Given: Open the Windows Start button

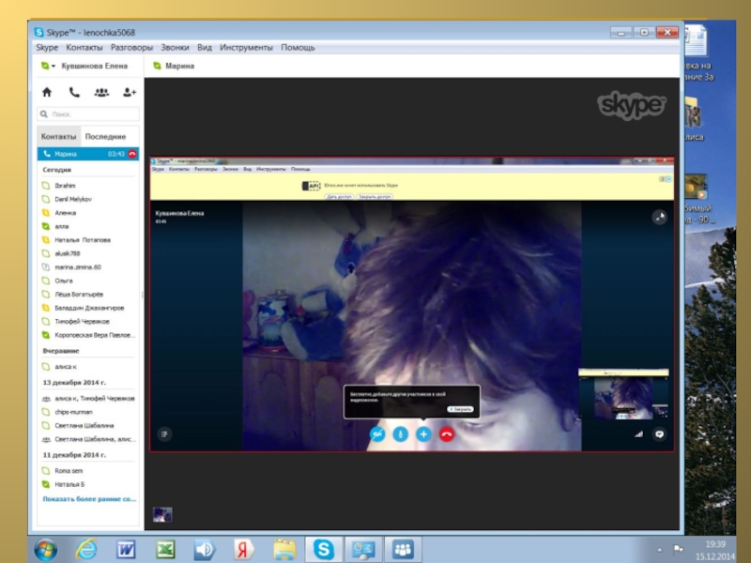Looking at the screenshot, I should (45, 550).
